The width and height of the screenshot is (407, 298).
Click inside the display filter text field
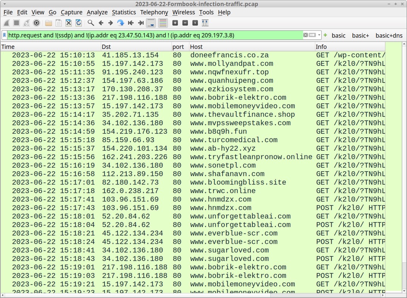click(155, 35)
